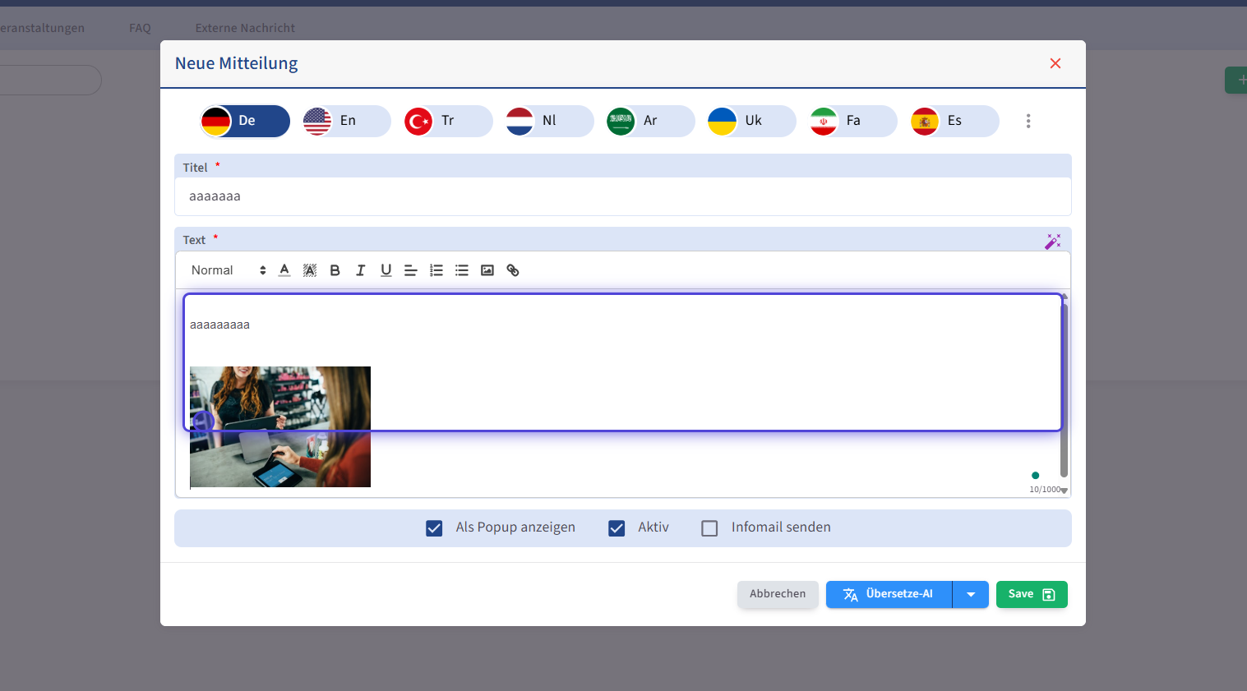Create a bulleted list
The height and width of the screenshot is (691, 1247).
click(x=462, y=270)
